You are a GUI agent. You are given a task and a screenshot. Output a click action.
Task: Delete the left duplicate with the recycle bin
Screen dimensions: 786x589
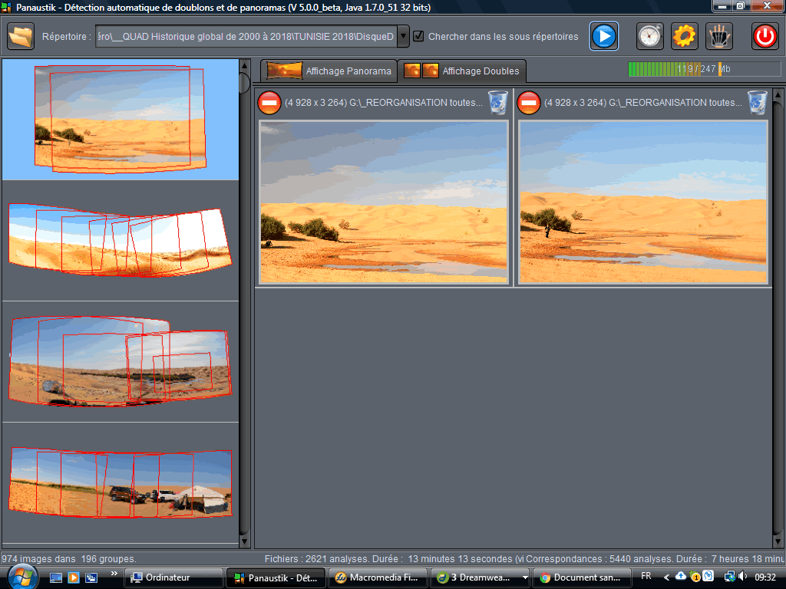(x=498, y=103)
